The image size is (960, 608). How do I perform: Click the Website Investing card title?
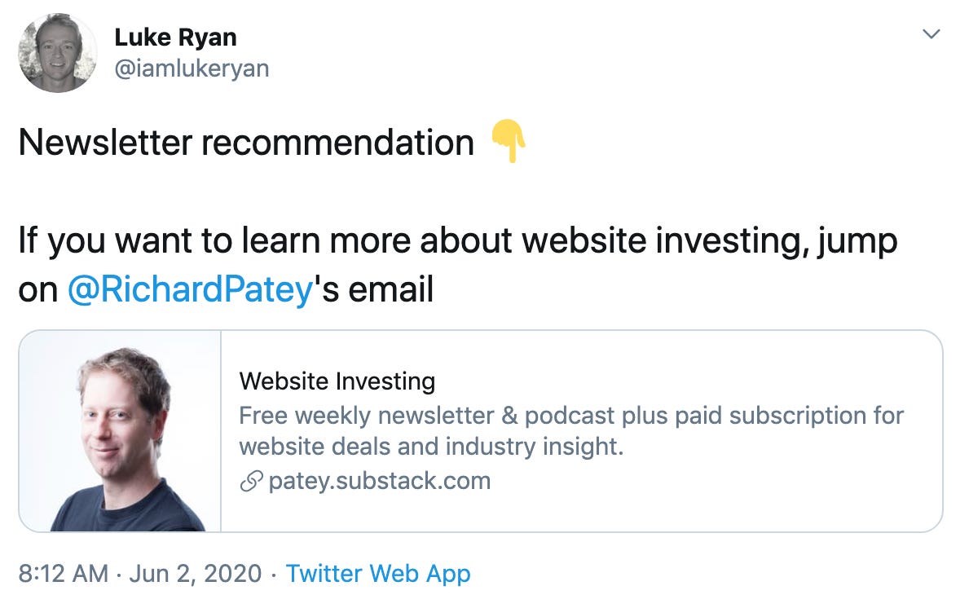coord(337,381)
